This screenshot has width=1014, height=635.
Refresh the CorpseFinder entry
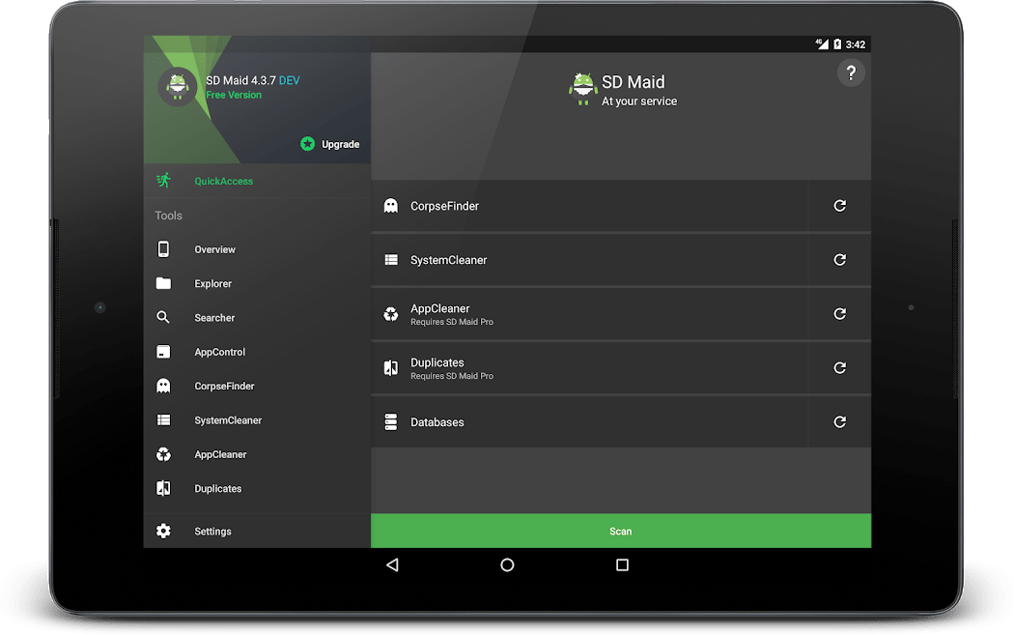[839, 205]
